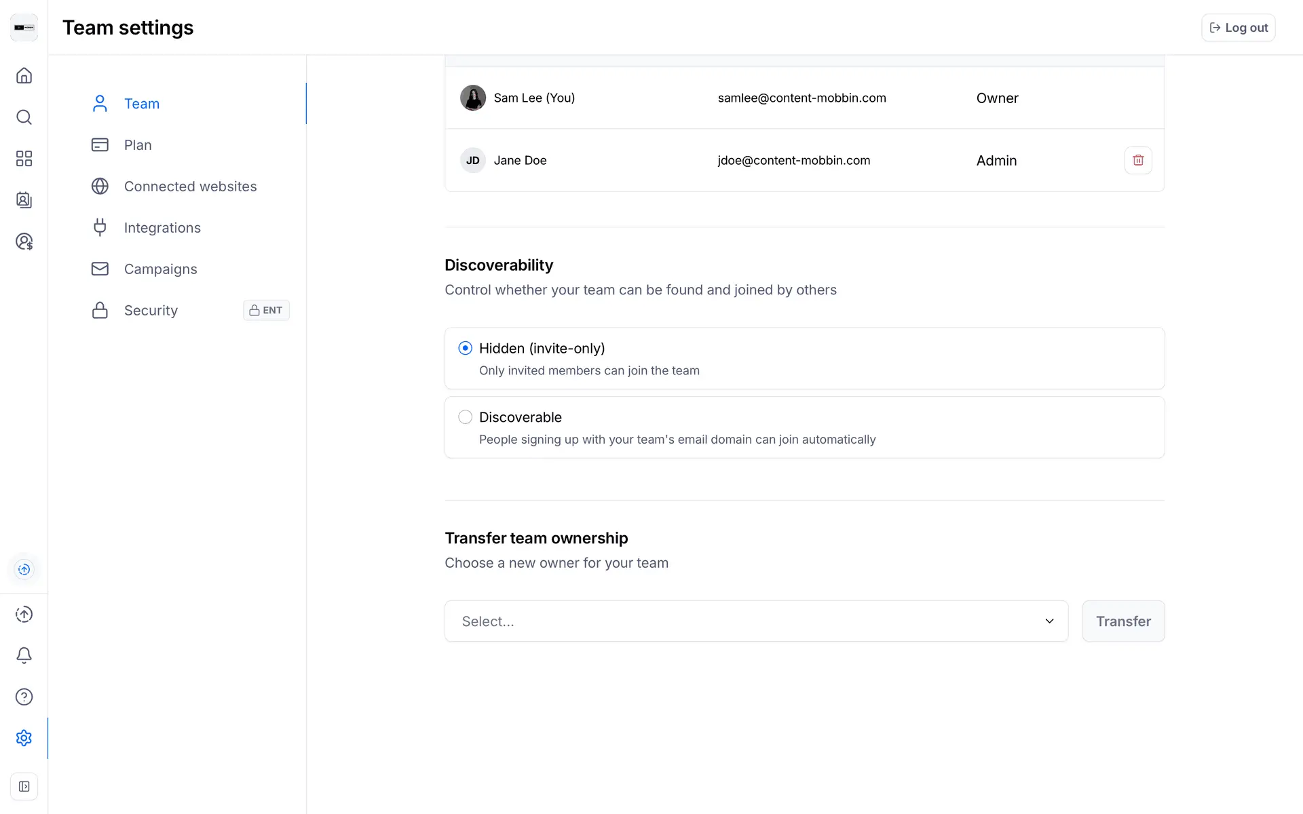Toggle sidebar panel icon at bottom left
Viewport: 1303px width, 814px height.
coord(24,786)
